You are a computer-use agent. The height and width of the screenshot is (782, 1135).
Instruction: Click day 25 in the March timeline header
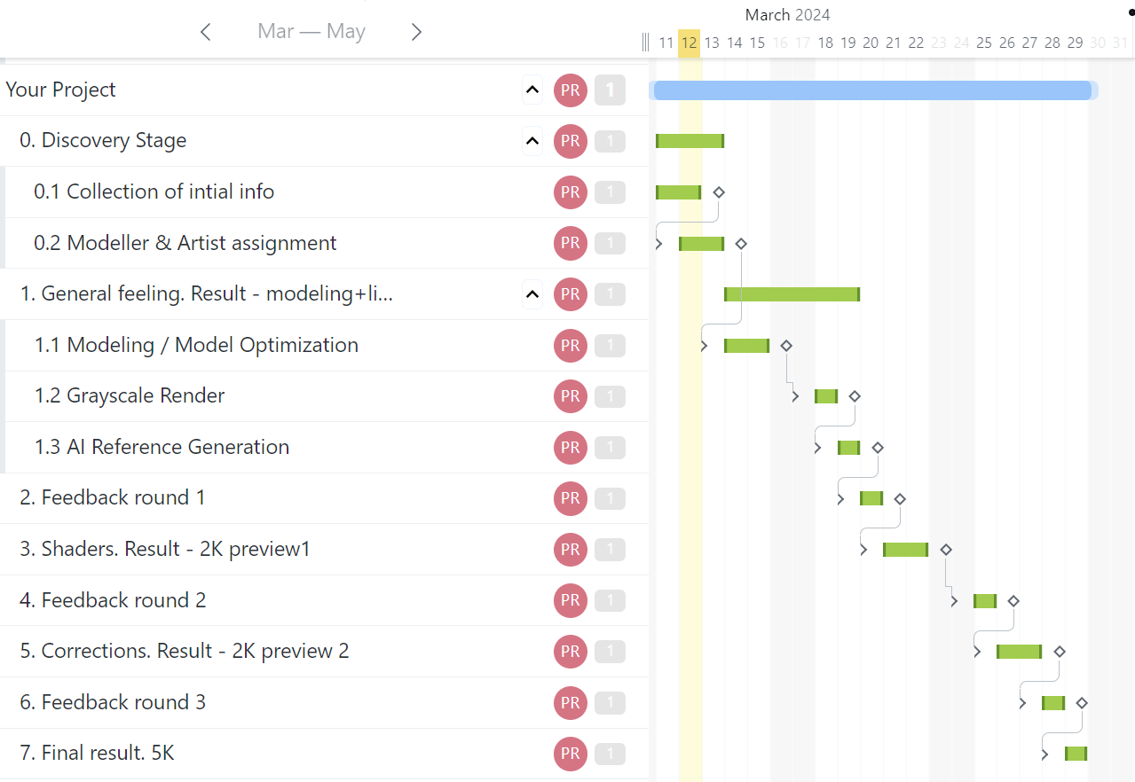[984, 43]
